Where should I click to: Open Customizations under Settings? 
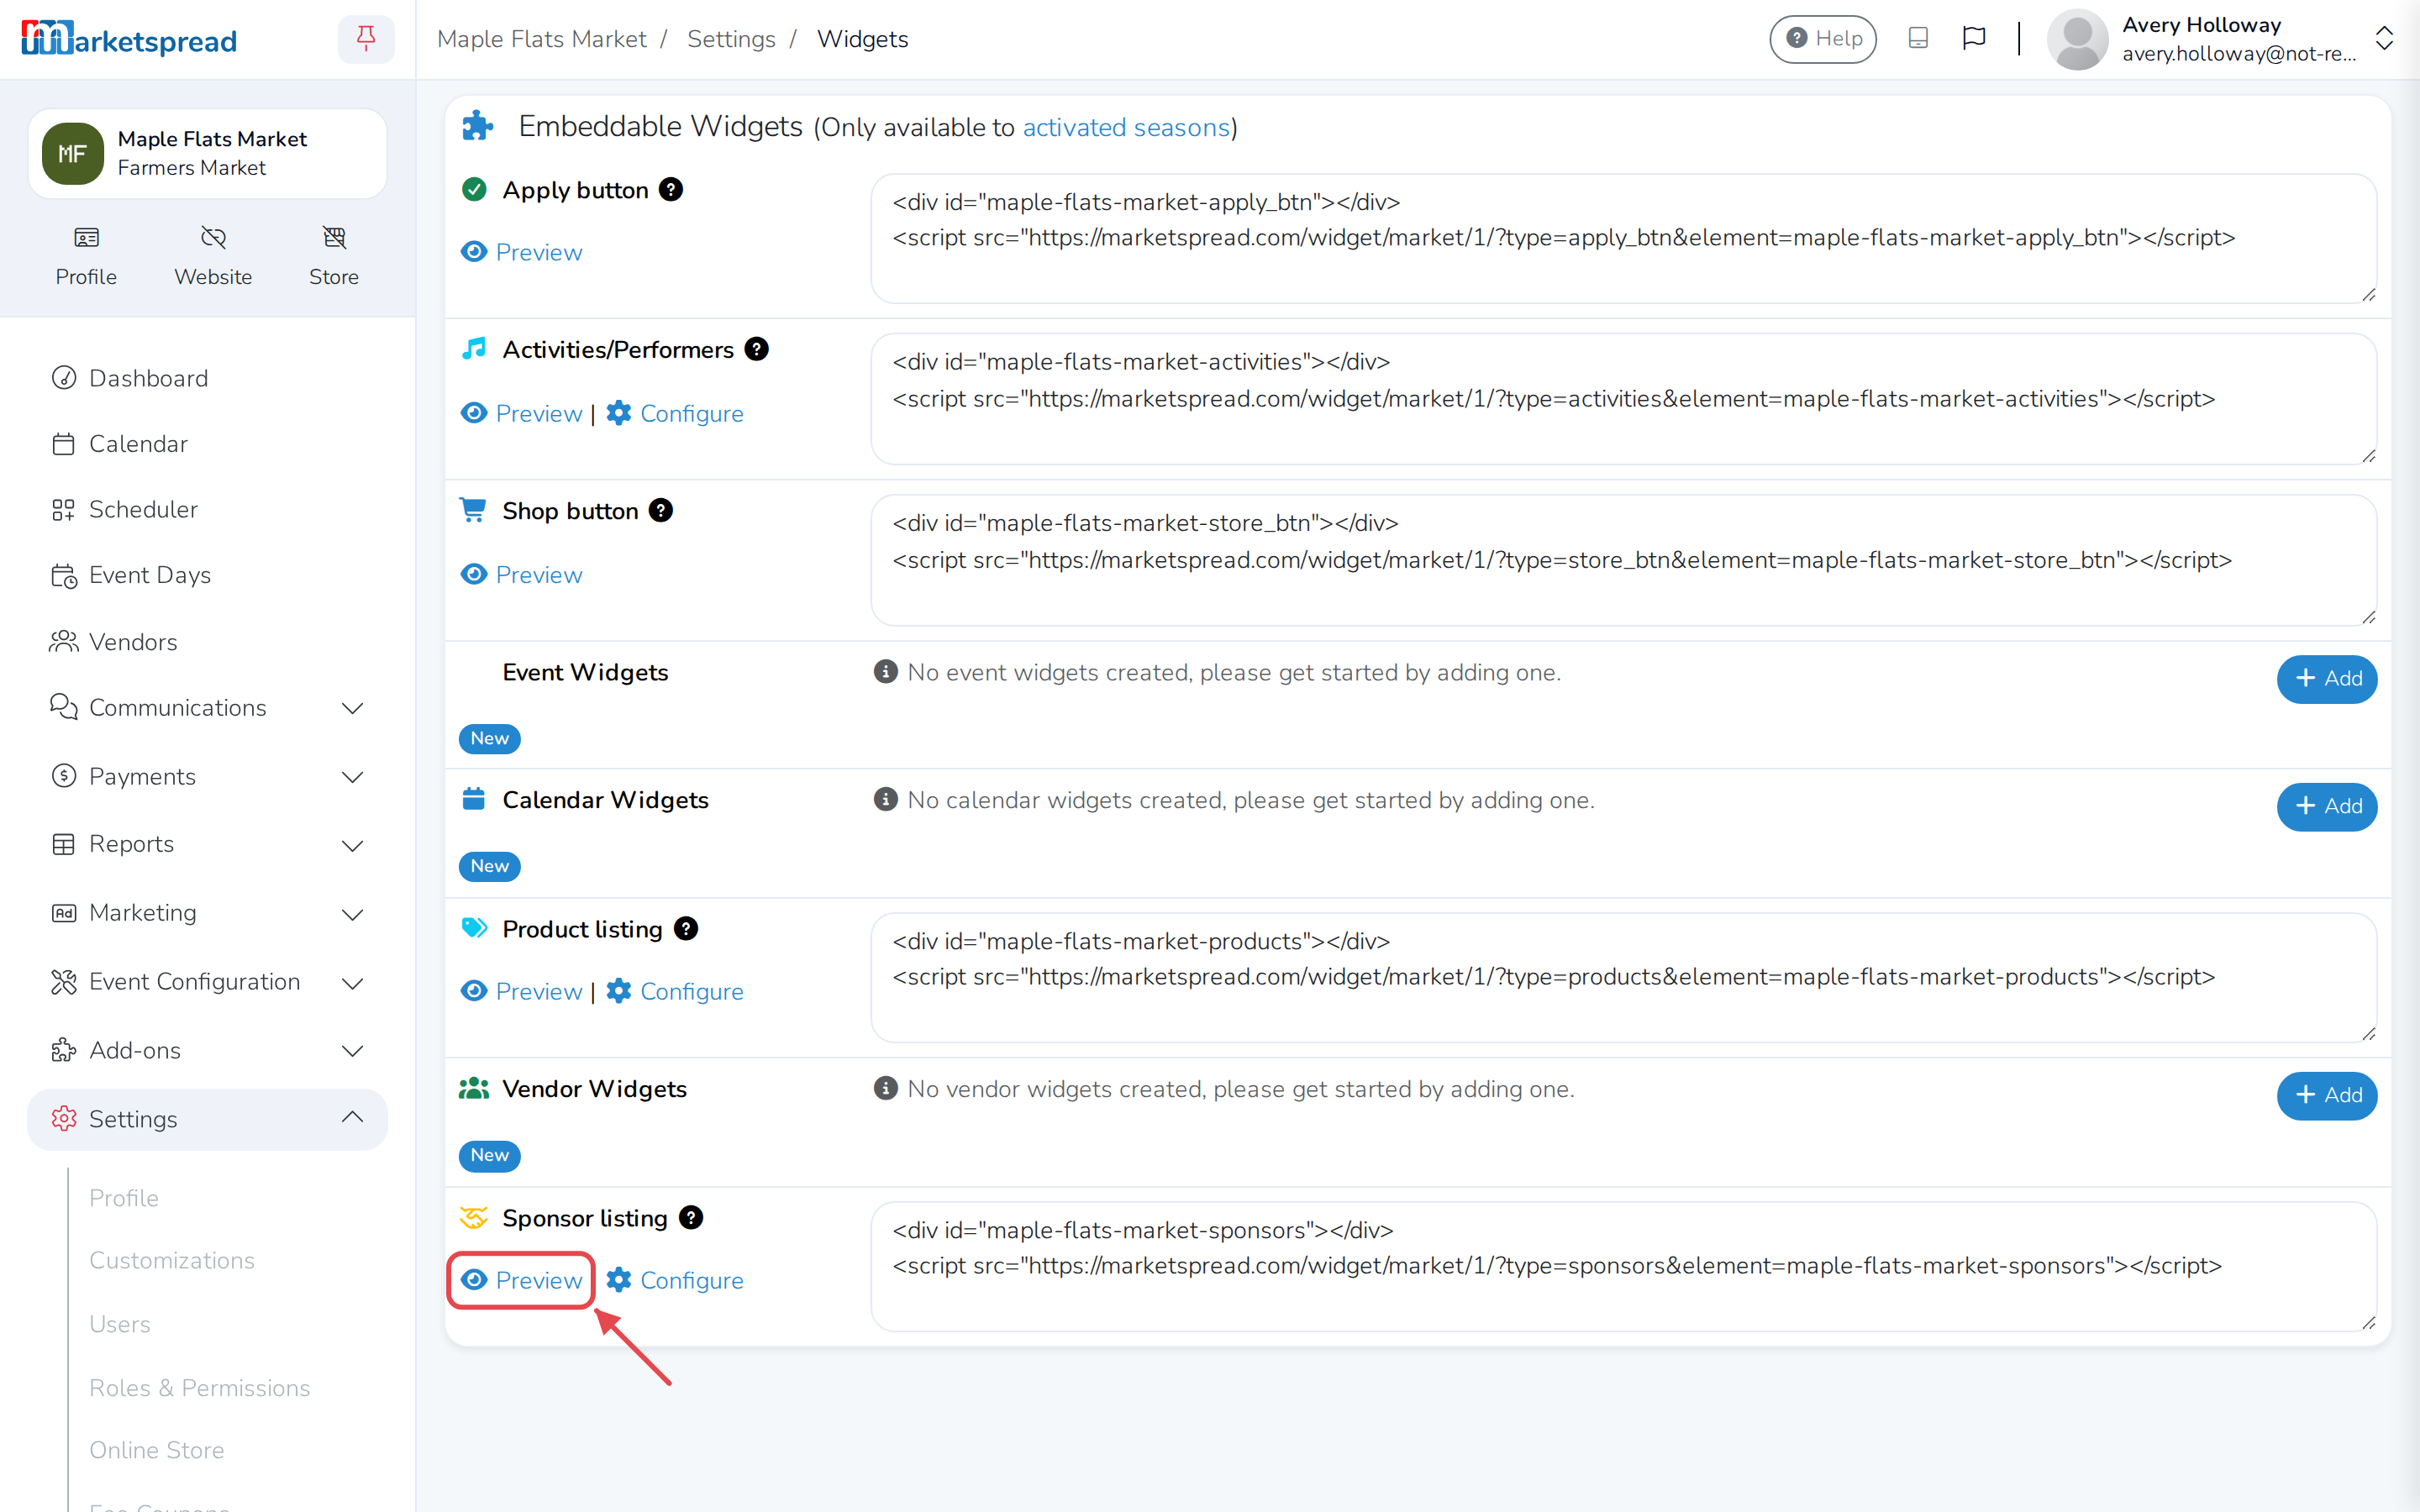[x=172, y=1260]
